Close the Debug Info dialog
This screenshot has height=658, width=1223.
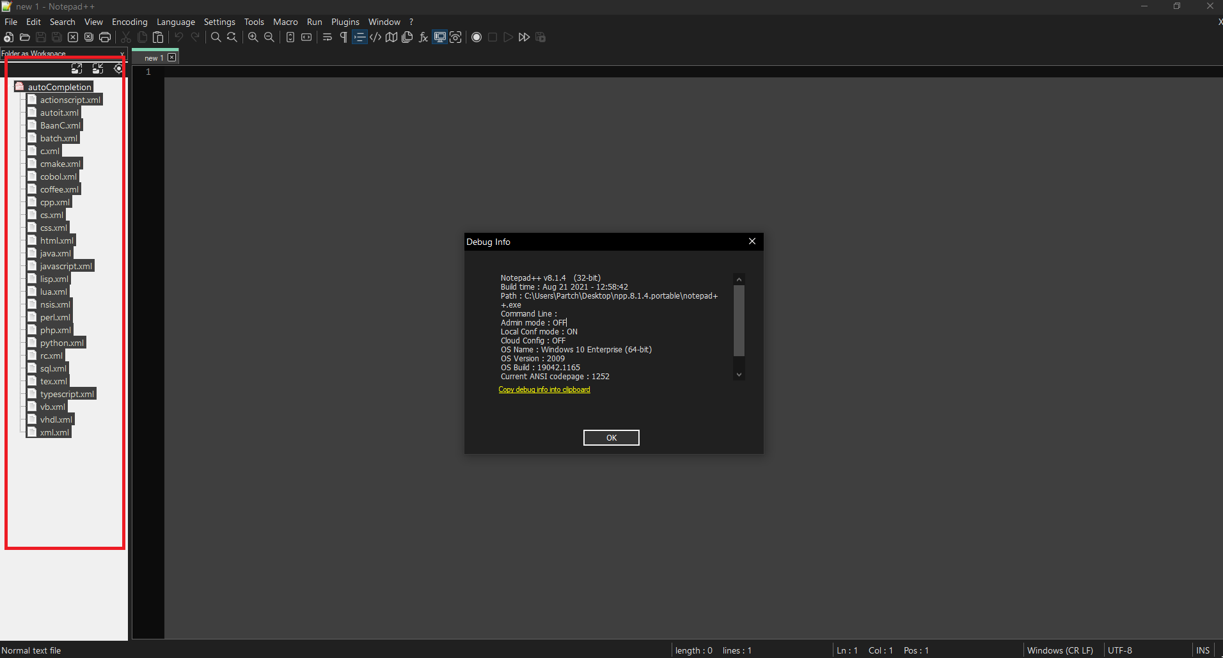click(x=752, y=241)
